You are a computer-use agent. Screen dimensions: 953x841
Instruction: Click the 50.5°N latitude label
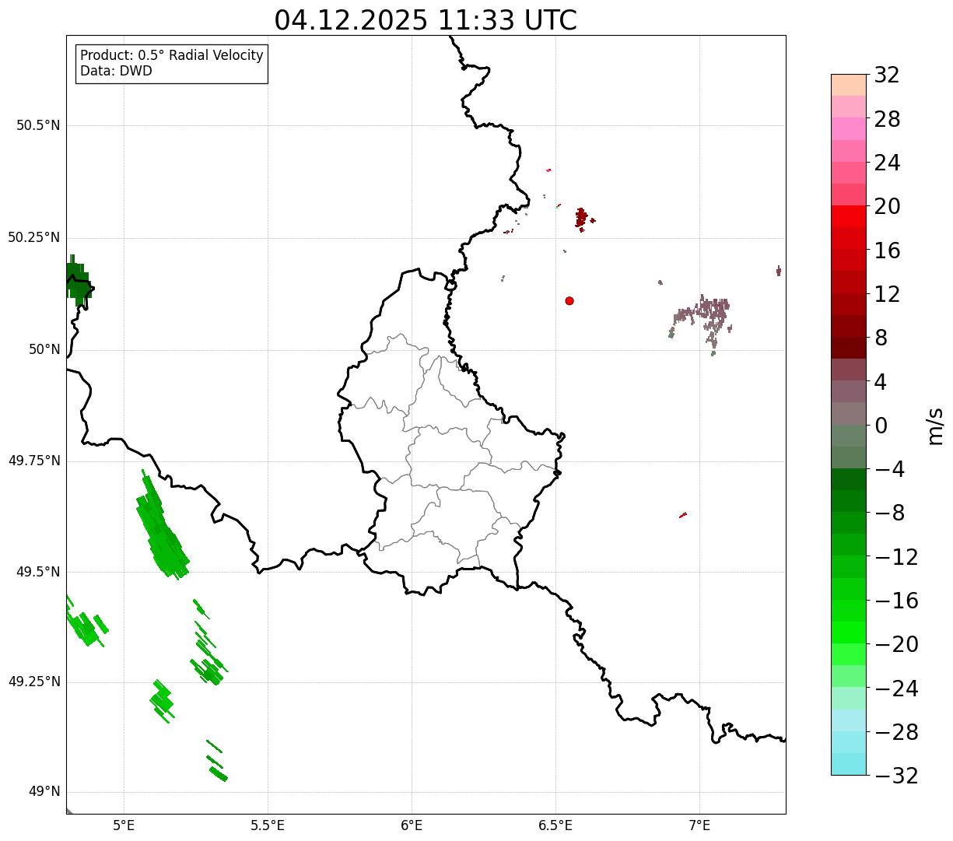coord(38,125)
